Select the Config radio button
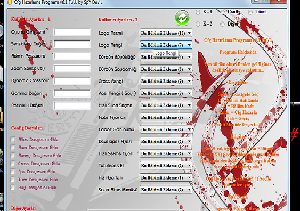This screenshot has height=211, width=300. [x=222, y=12]
